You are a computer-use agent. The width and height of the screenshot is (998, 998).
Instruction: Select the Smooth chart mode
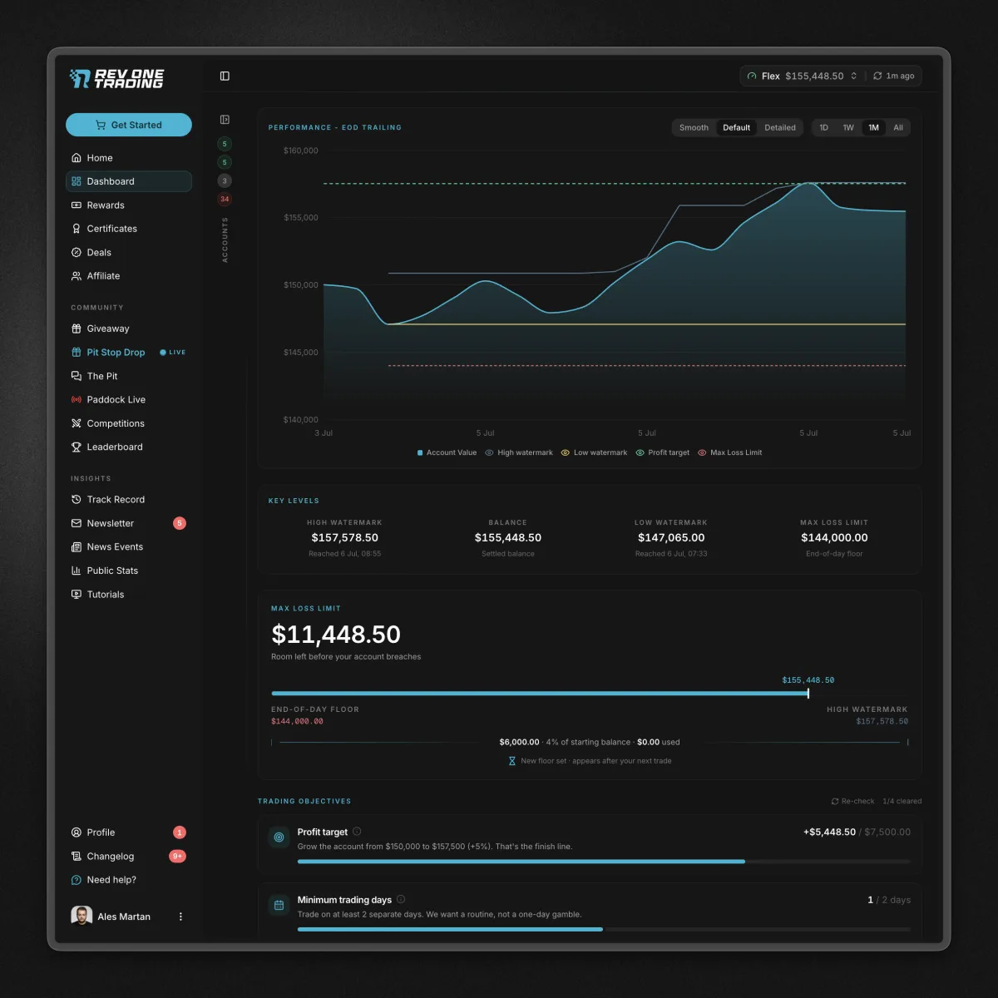coord(694,128)
